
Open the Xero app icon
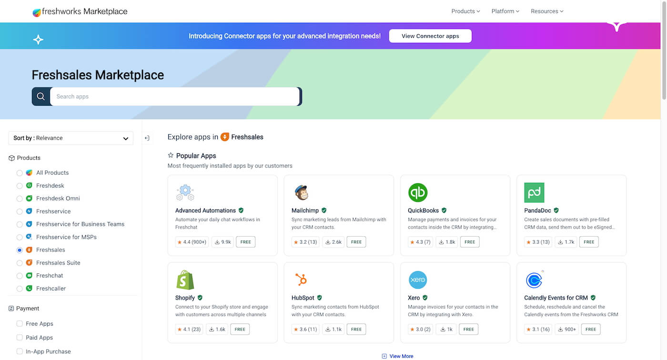pos(418,280)
